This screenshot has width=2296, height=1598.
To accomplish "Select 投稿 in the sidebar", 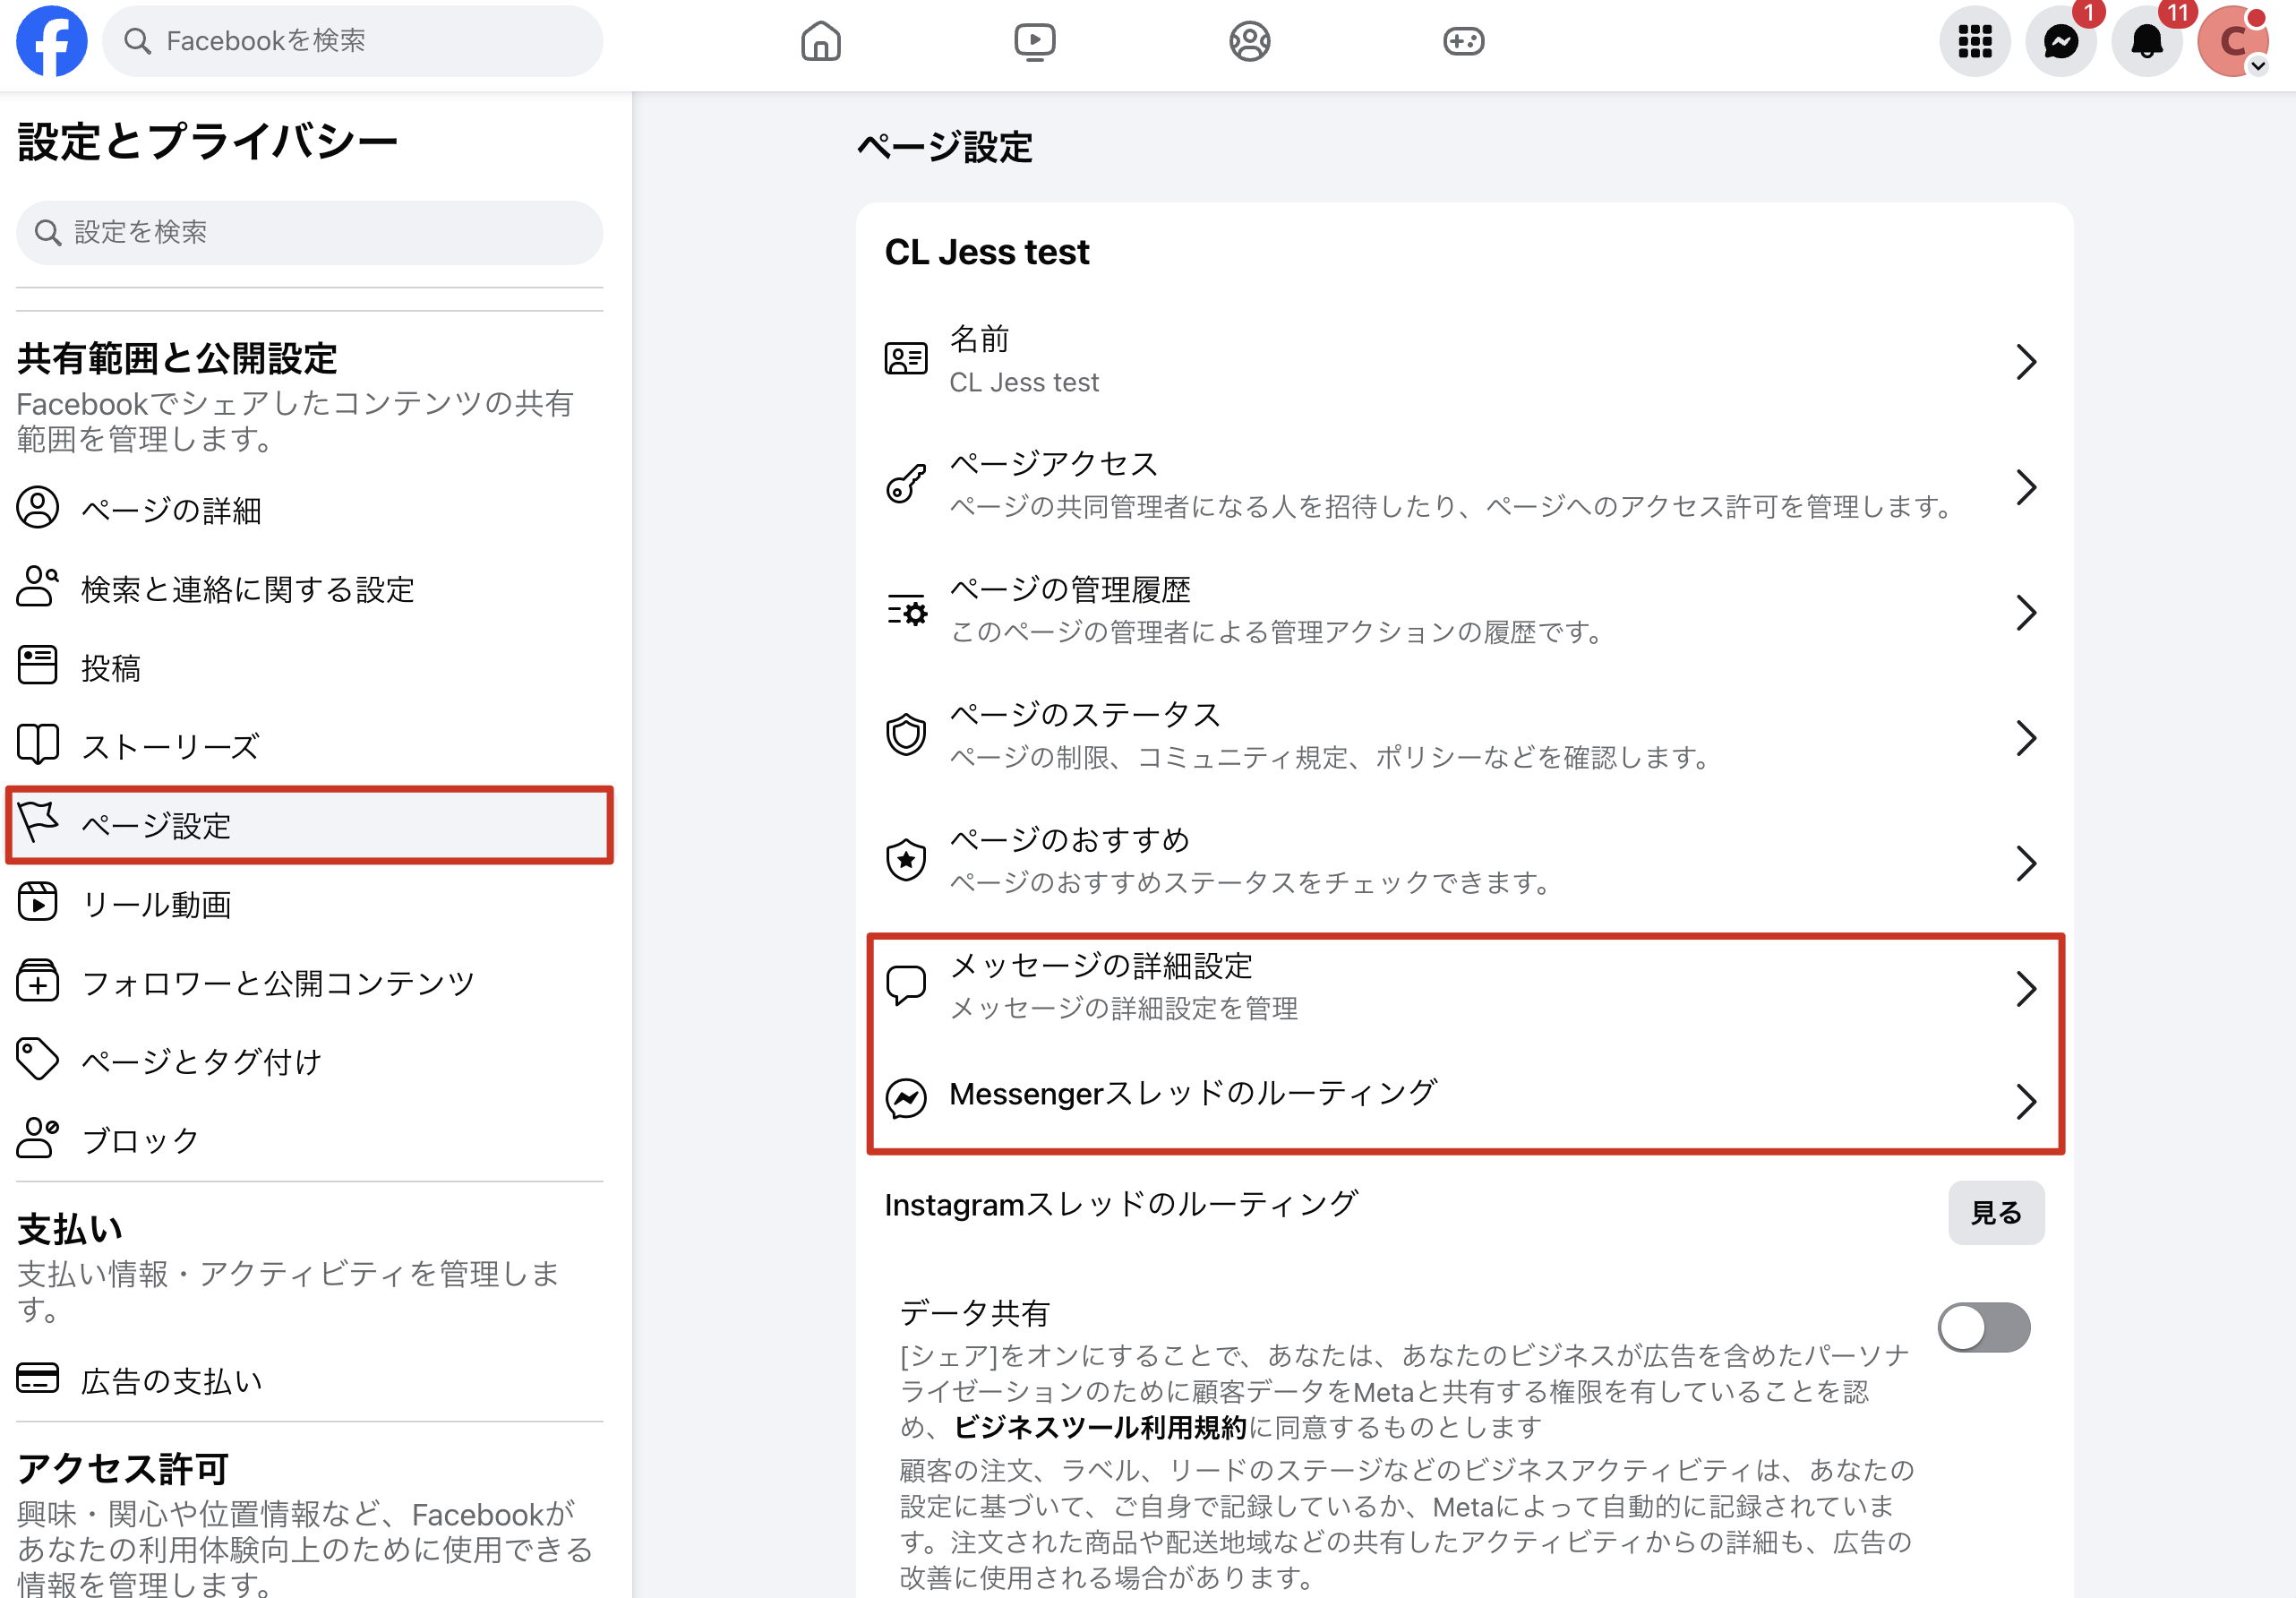I will coord(309,668).
